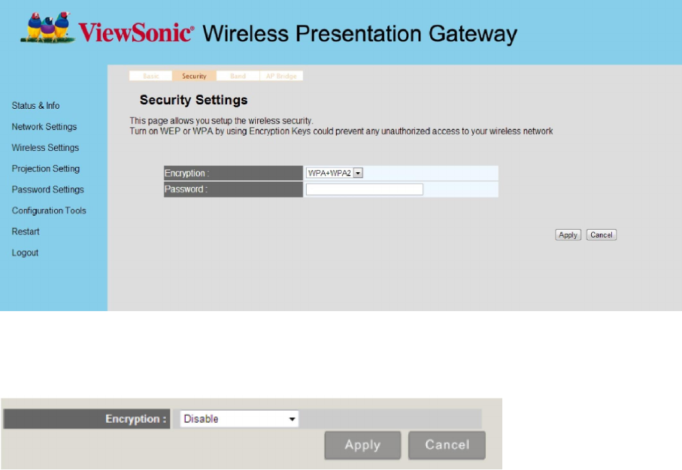Viewport: 682px width, 470px height.
Task: Open Wireless Settings from the sidebar
Action: tap(45, 148)
